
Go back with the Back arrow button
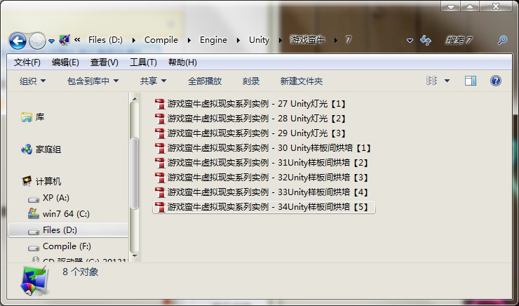click(x=18, y=41)
